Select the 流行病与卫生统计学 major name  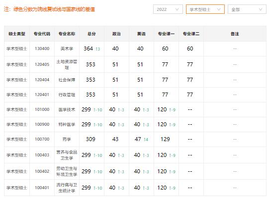tap(67, 188)
